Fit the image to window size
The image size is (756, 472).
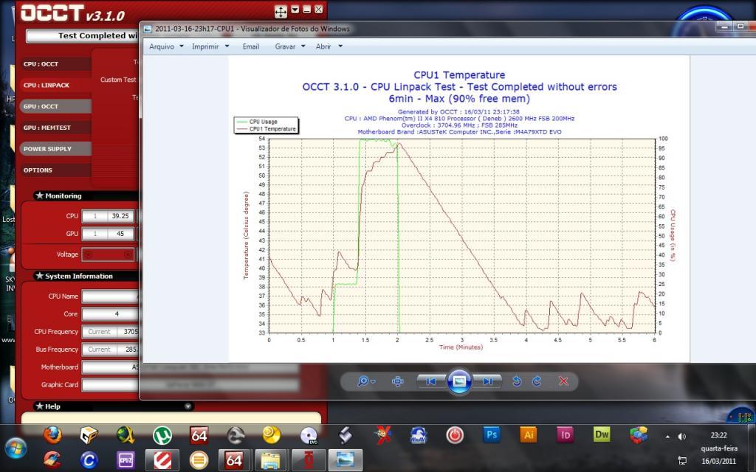(398, 381)
